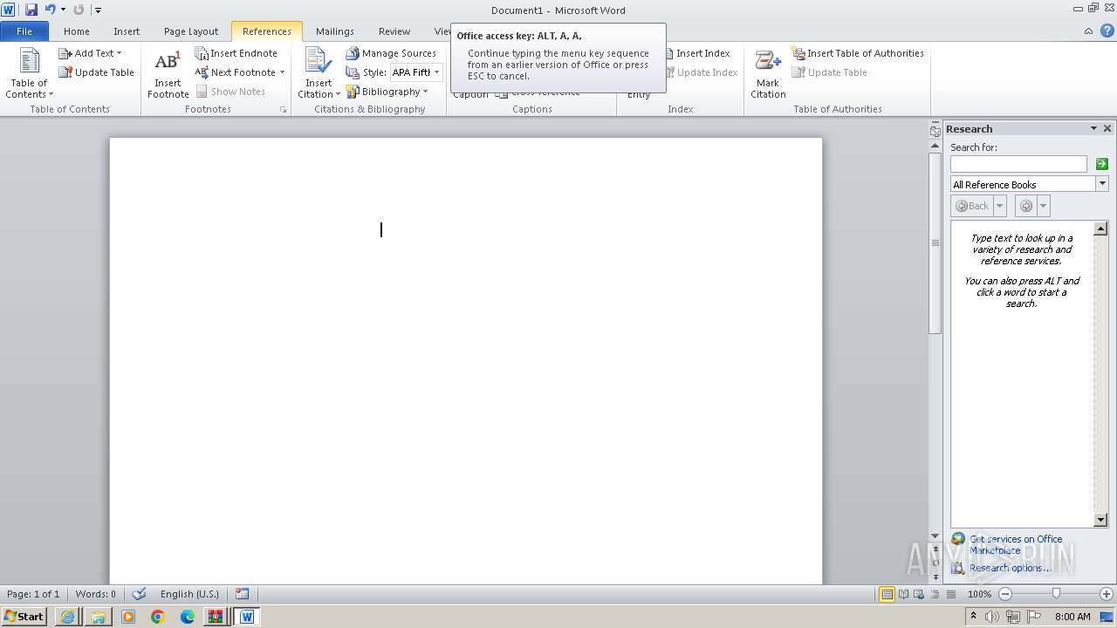Image resolution: width=1117 pixels, height=628 pixels.
Task: Click the Research pane Forward button
Action: 1026,206
